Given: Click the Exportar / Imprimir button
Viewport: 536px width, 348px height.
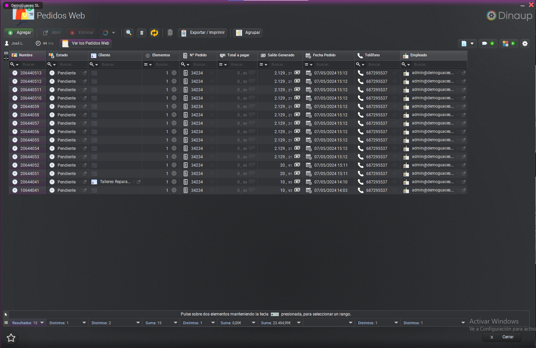Looking at the screenshot, I should click(x=202, y=33).
